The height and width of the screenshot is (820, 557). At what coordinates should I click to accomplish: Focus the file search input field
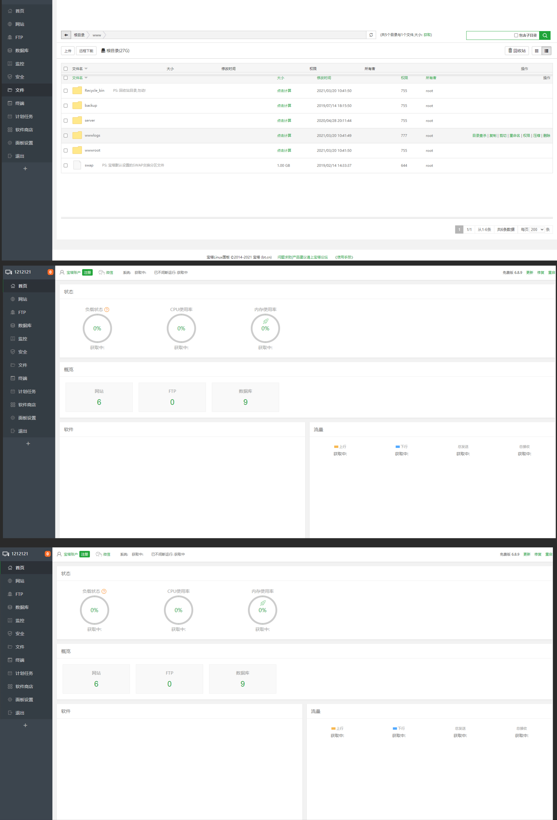489,35
